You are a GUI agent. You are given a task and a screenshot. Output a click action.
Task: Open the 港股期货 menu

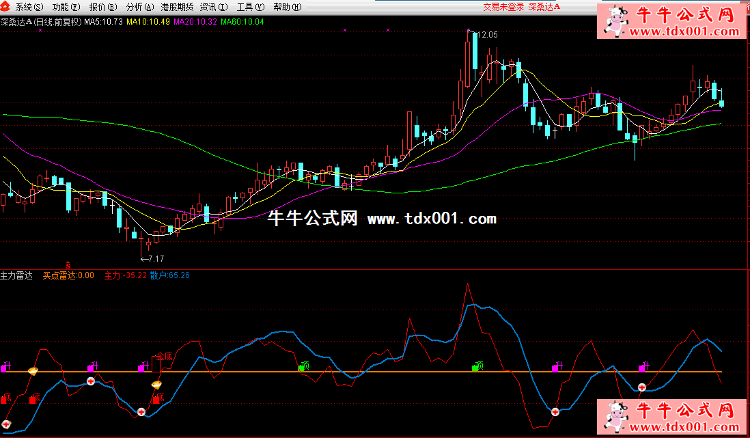[177, 7]
